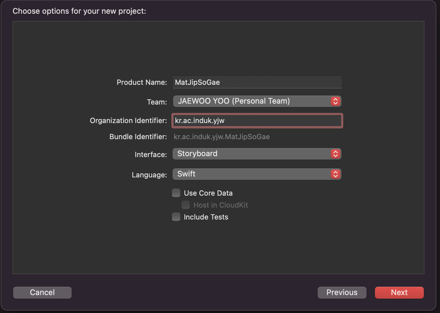This screenshot has height=313, width=440.
Task: Click the Team: label
Action: click(157, 102)
